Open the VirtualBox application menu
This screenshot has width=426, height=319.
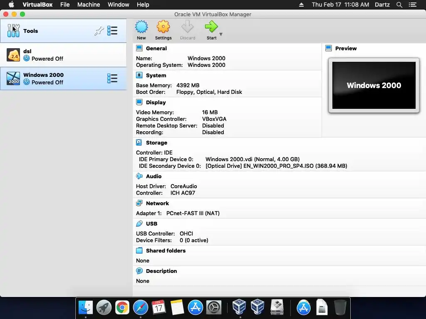pos(37,5)
